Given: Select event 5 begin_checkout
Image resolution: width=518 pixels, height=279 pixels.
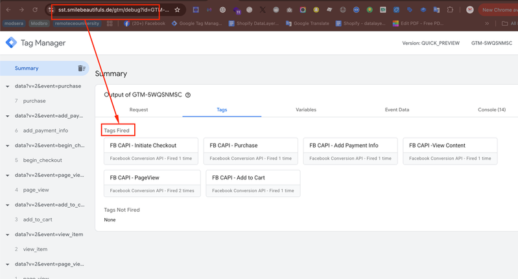Looking at the screenshot, I should click(x=42, y=161).
